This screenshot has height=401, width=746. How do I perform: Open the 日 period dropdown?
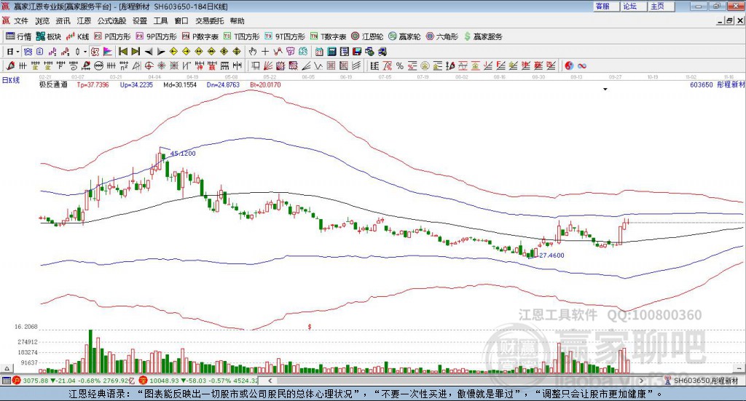[13, 52]
